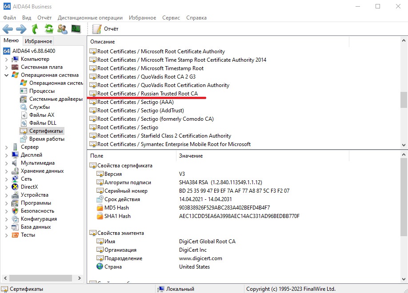Select the Сертификаты tree item

(46, 131)
